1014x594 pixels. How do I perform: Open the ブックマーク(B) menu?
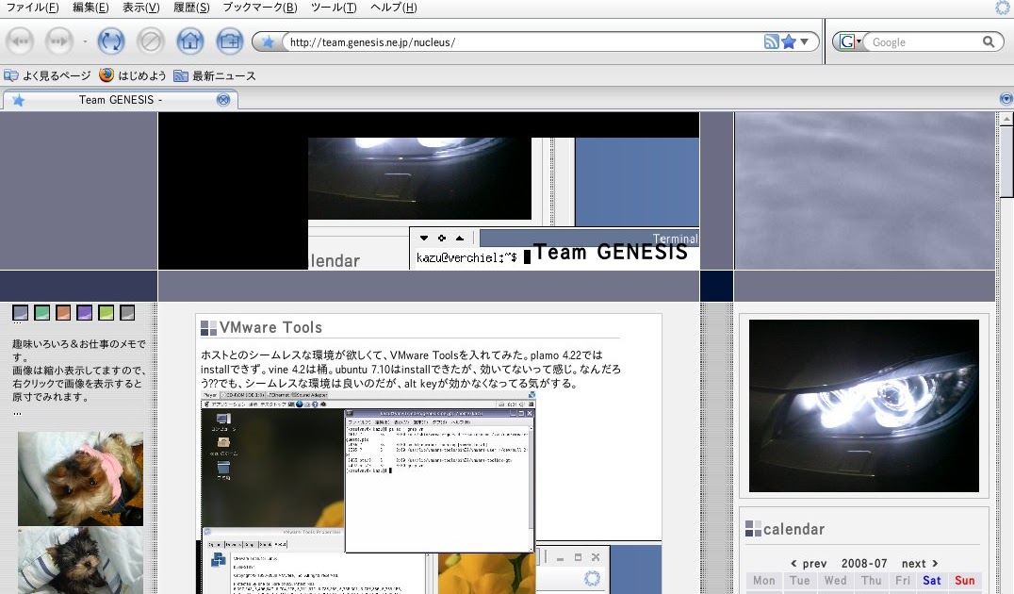[x=260, y=8]
